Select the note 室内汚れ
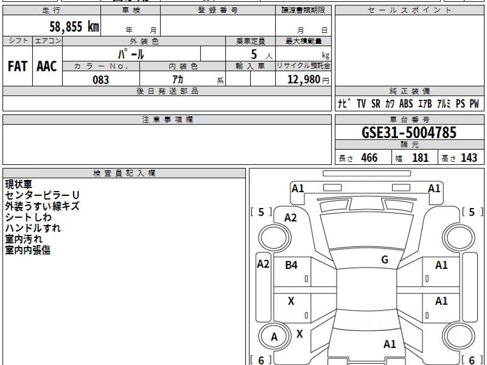The width and height of the screenshot is (487, 365). click(x=24, y=239)
